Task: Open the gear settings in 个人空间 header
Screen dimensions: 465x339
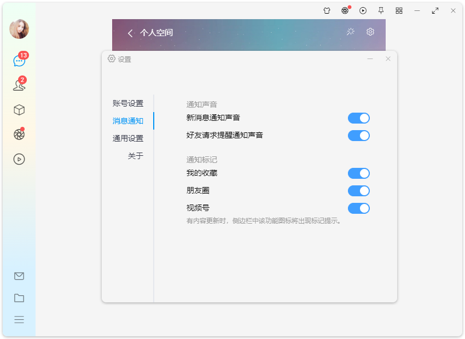Action: pos(370,31)
